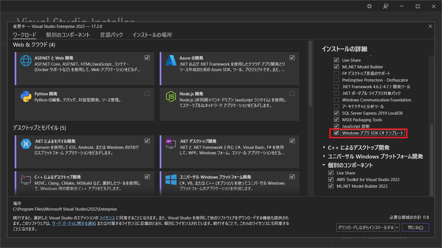Switch to インストールの場所 tab
The image size is (442, 248).
click(152, 35)
